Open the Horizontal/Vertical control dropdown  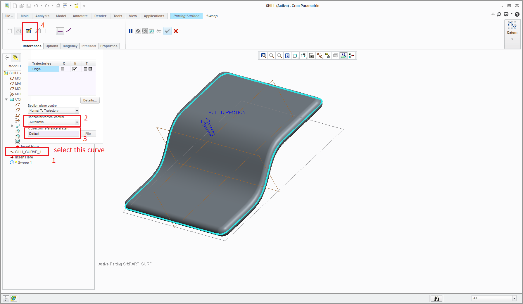[x=77, y=122]
